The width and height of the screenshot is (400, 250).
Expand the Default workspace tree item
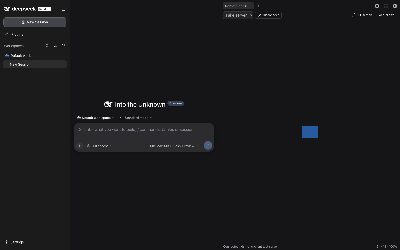(x=35, y=56)
